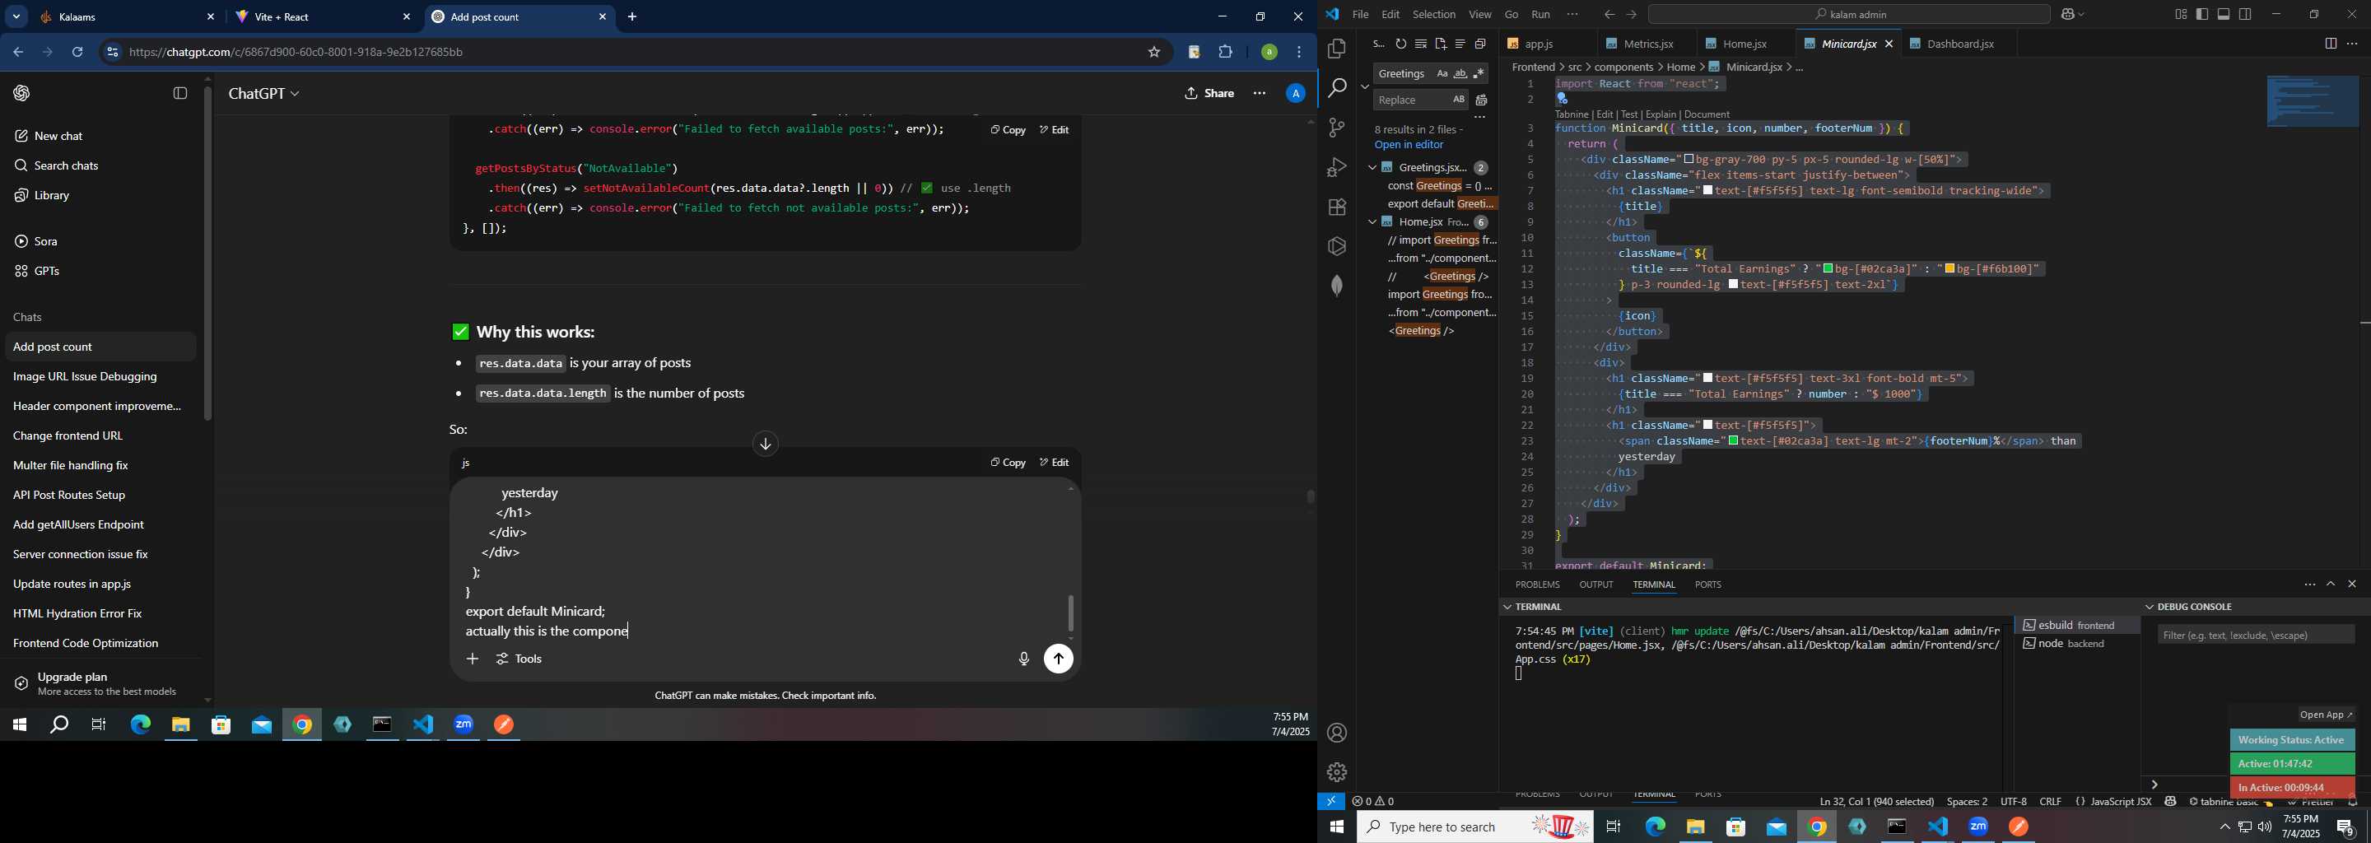Open new search editor icon
The image size is (2371, 843).
(1441, 44)
